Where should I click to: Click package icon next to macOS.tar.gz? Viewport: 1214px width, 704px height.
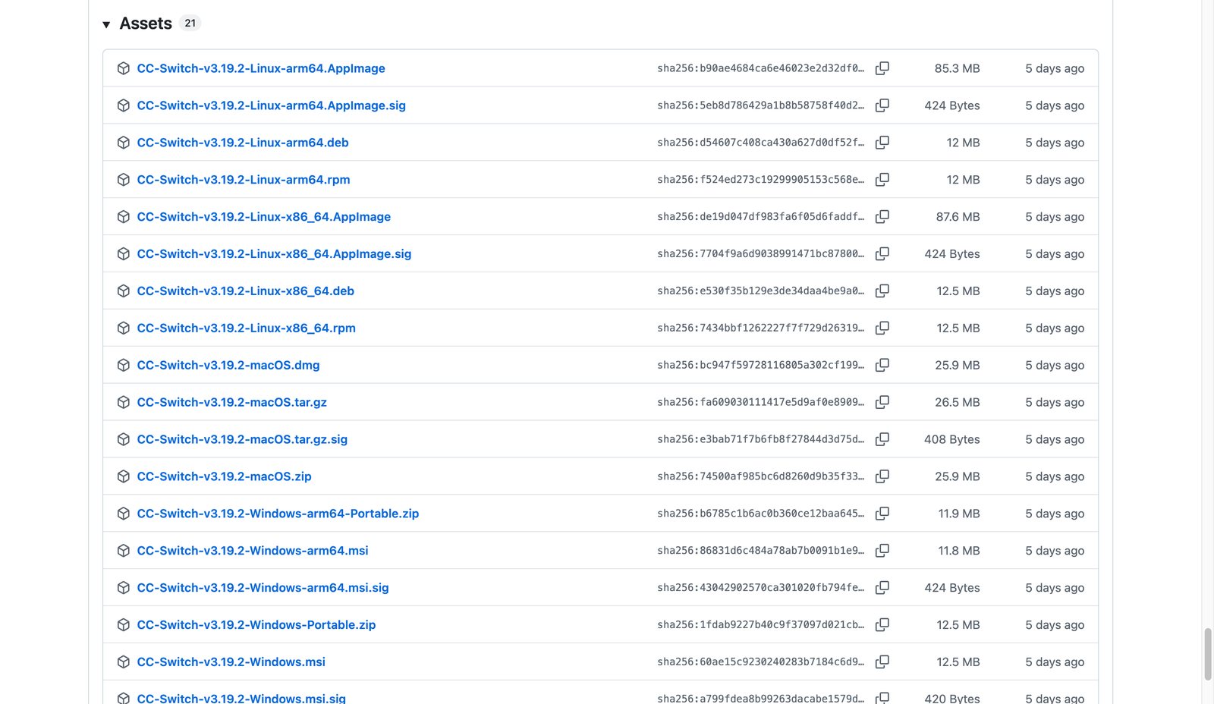[124, 402]
